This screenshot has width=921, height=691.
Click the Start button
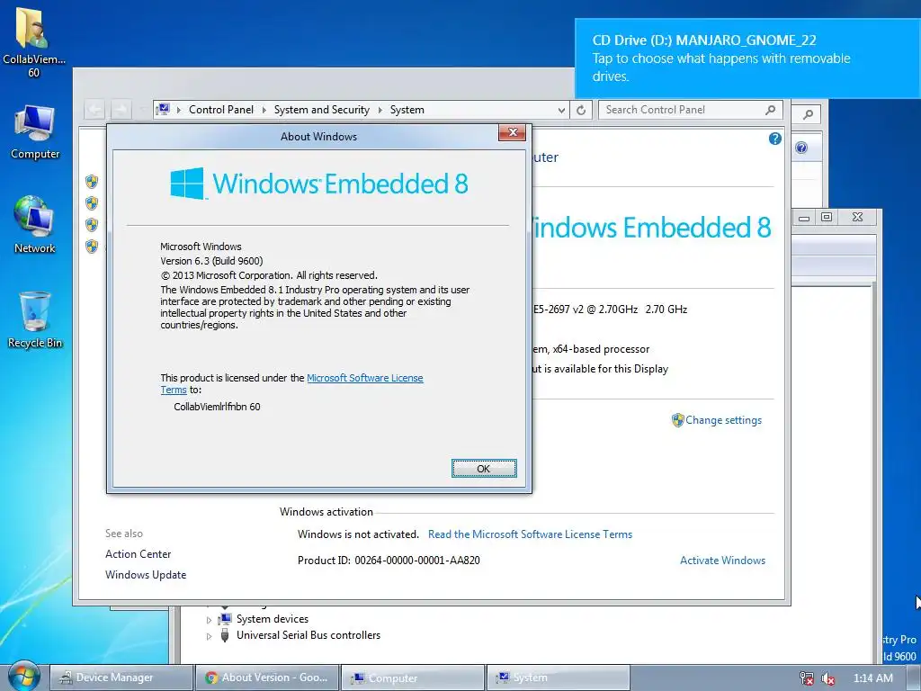point(23,677)
